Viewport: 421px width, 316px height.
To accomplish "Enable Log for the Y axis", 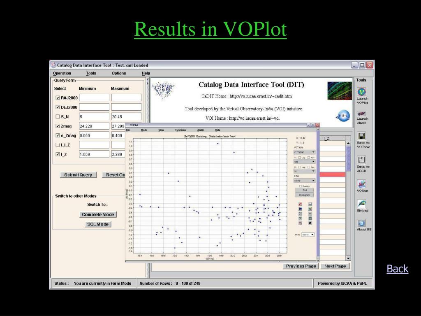I will (300, 158).
